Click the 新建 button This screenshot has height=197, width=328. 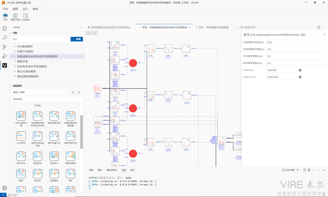[x=77, y=39]
